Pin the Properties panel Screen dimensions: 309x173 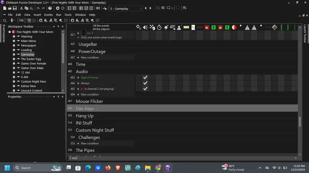(58, 97)
